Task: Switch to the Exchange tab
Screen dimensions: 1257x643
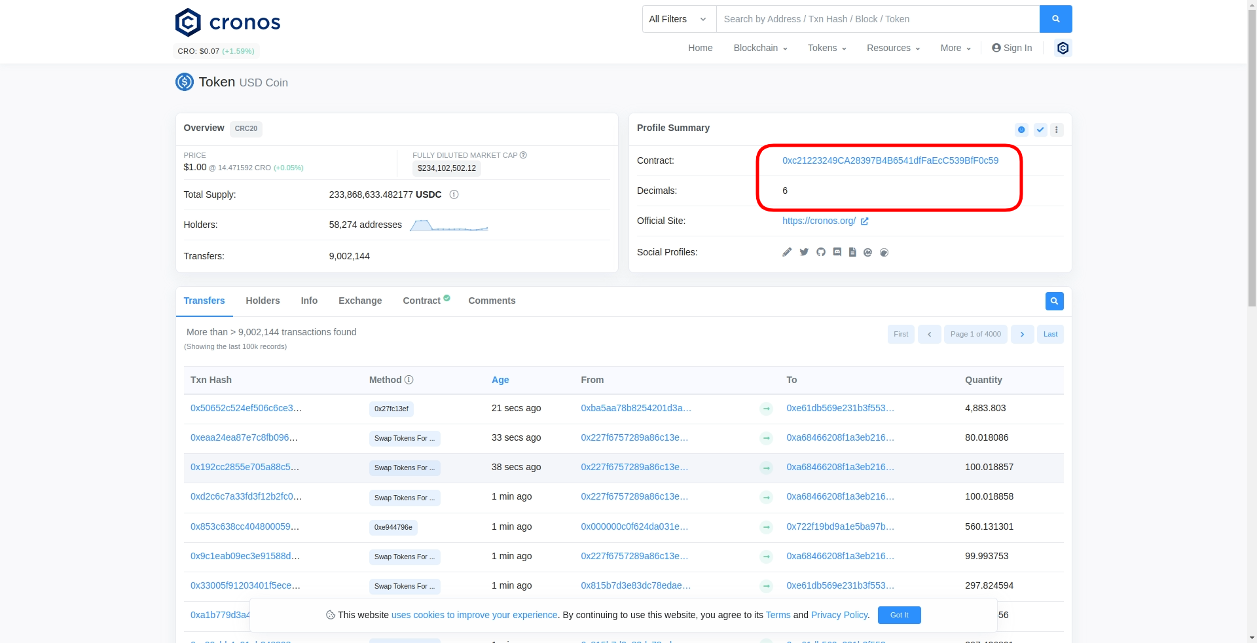Action: tap(360, 301)
